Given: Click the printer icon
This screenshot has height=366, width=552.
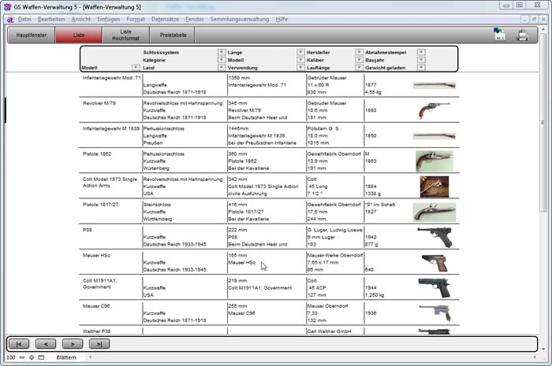Looking at the screenshot, I should tap(522, 35).
